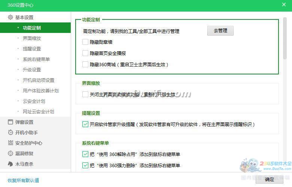The image size is (292, 187).
Task: Click the 安全防护中心 icon
Action: [x=10, y=143]
